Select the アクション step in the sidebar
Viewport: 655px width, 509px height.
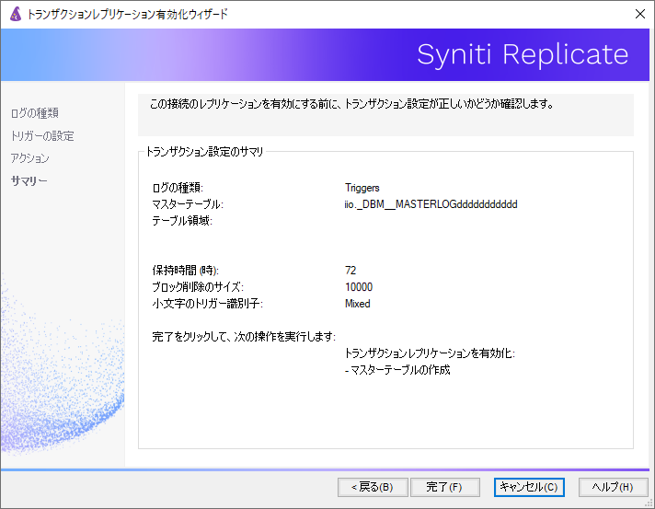tap(30, 158)
